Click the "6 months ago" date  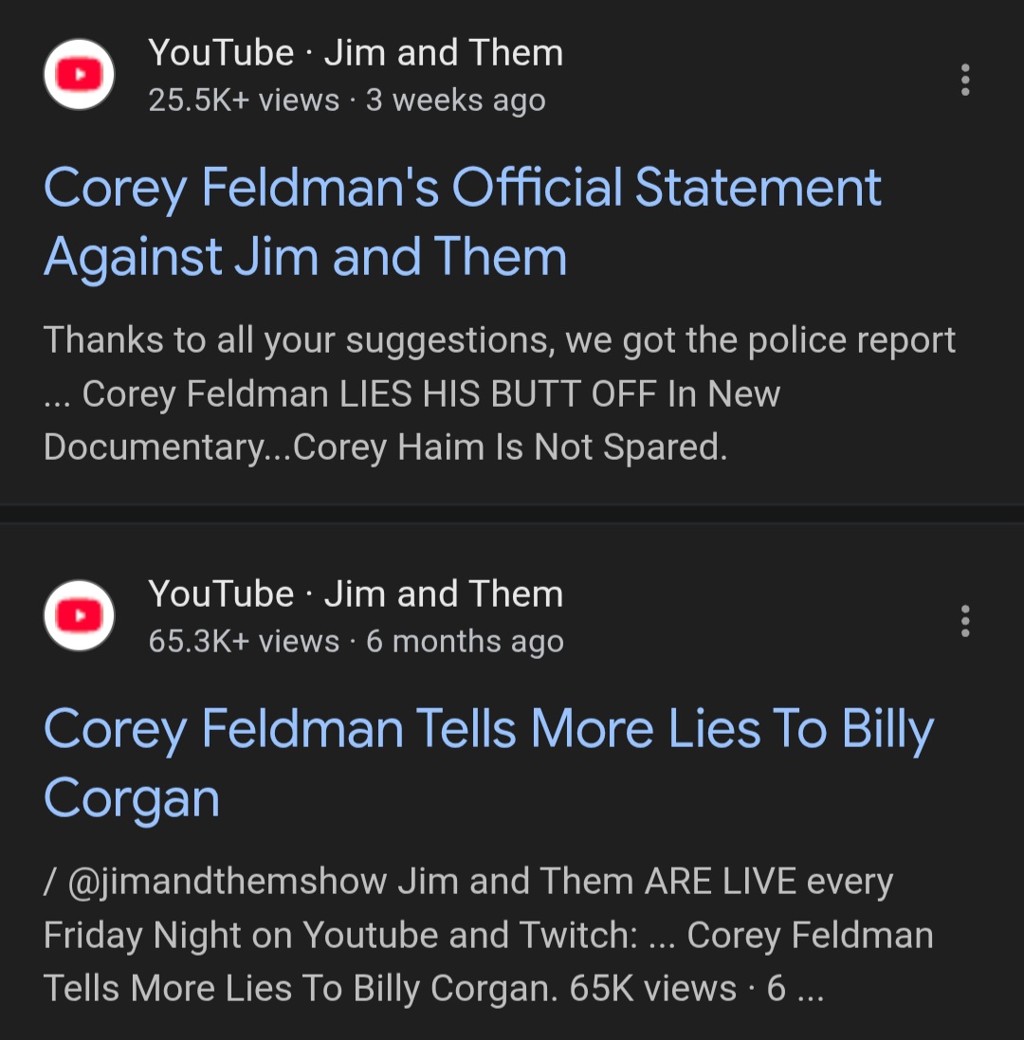[x=465, y=642]
